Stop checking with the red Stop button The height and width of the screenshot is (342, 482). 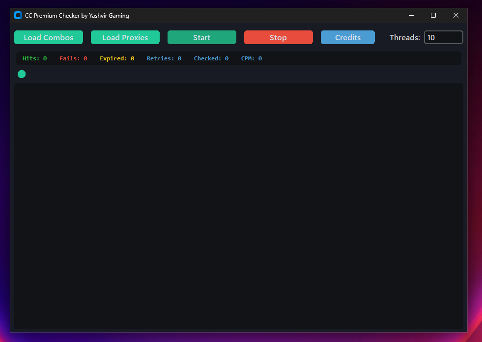(278, 37)
